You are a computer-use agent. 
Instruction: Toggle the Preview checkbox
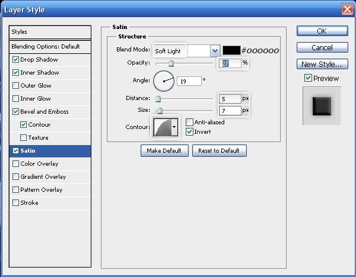tap(308, 78)
